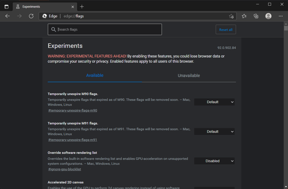Click the magnifier icon in Search flags

(x=53, y=29)
